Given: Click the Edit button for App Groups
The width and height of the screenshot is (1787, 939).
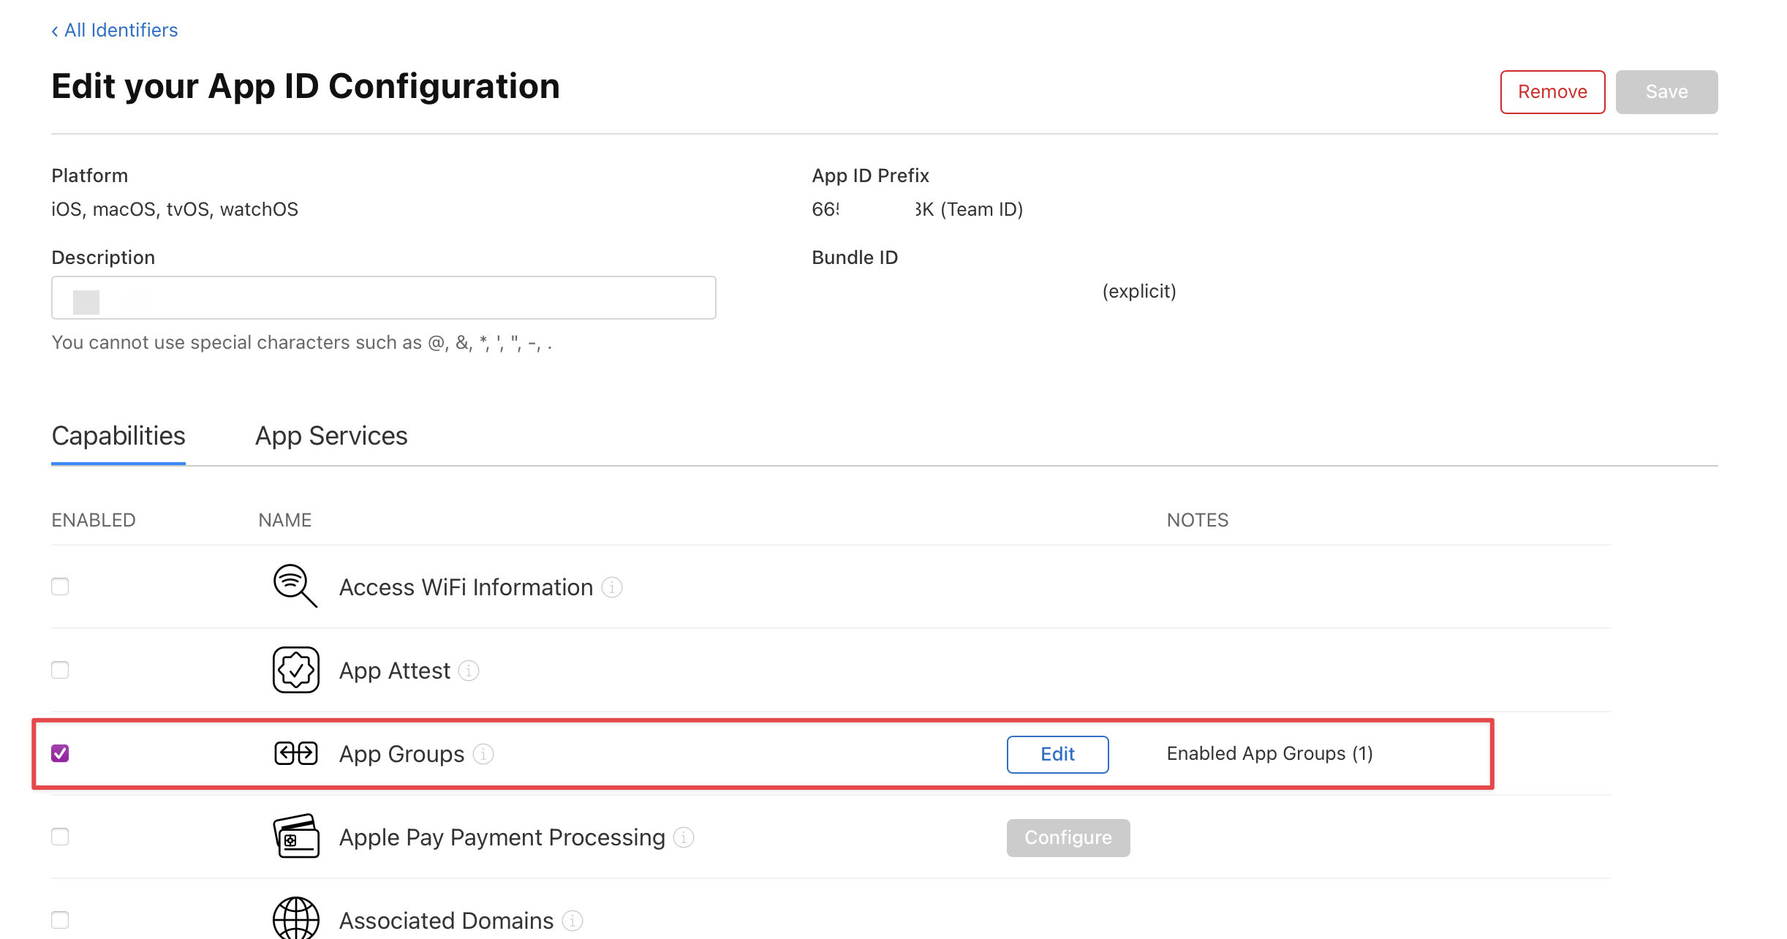Looking at the screenshot, I should (x=1057, y=754).
